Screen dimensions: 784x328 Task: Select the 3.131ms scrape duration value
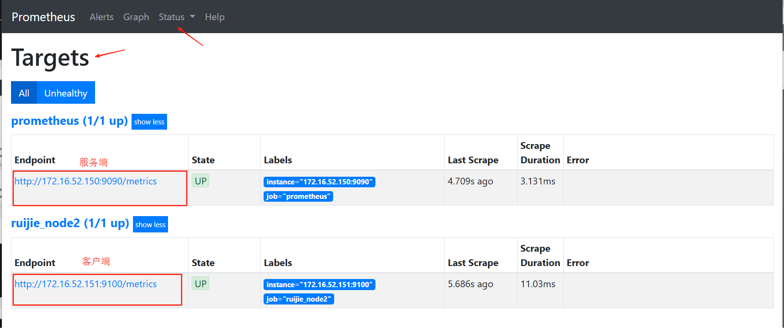click(538, 181)
